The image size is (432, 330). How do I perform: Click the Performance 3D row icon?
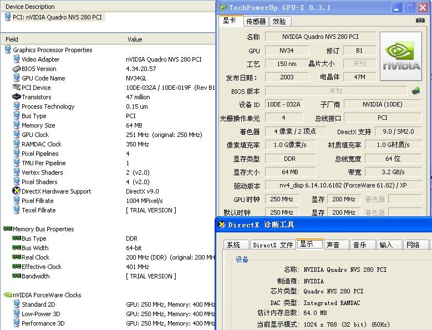pos(17,323)
